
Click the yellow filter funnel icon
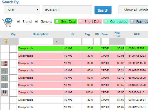pyautogui.click(x=6, y=41)
